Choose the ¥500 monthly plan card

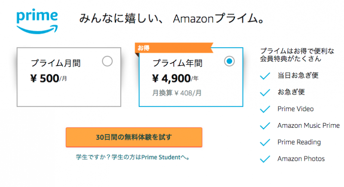click(x=69, y=77)
